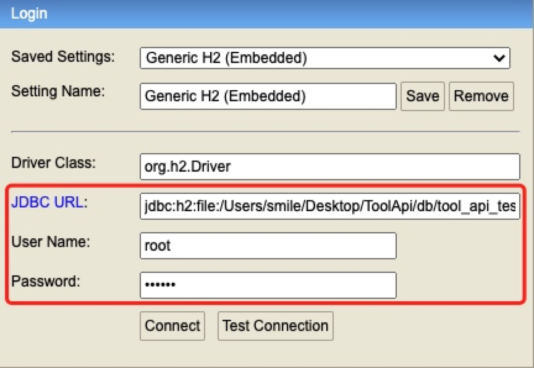Click the Login title bar
534x368 pixels.
coord(267,13)
